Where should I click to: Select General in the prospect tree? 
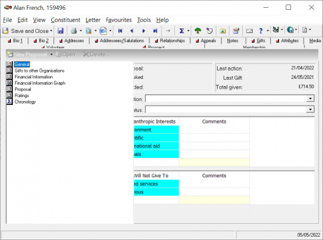[22, 64]
